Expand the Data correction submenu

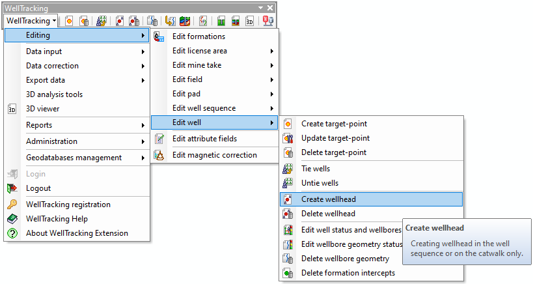tap(77, 66)
